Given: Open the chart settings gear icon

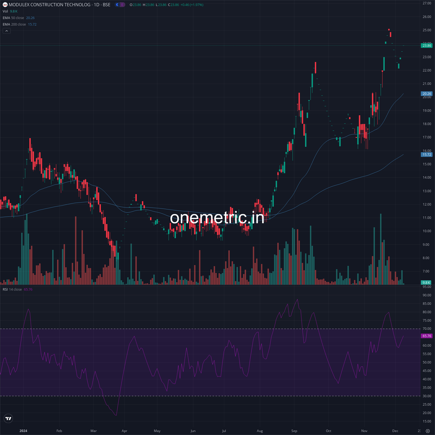Looking at the screenshot, I should click(427, 431).
